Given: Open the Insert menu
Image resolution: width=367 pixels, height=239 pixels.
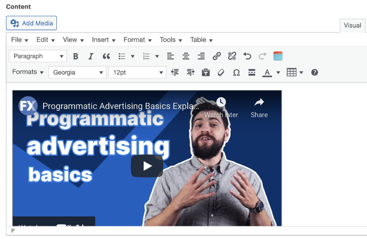Looking at the screenshot, I should coord(104,40).
